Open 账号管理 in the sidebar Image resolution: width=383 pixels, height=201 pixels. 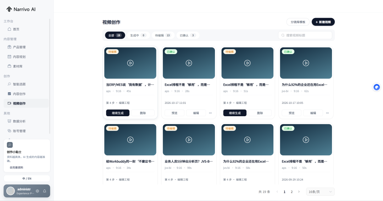pos(26,131)
